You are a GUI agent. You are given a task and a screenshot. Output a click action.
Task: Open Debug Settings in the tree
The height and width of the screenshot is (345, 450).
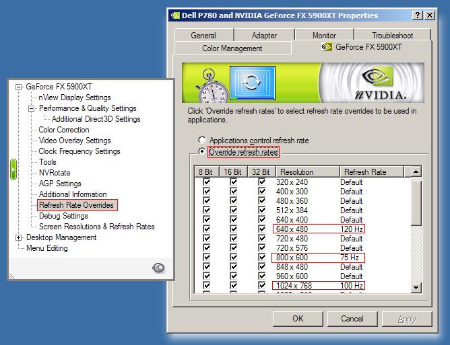click(63, 216)
